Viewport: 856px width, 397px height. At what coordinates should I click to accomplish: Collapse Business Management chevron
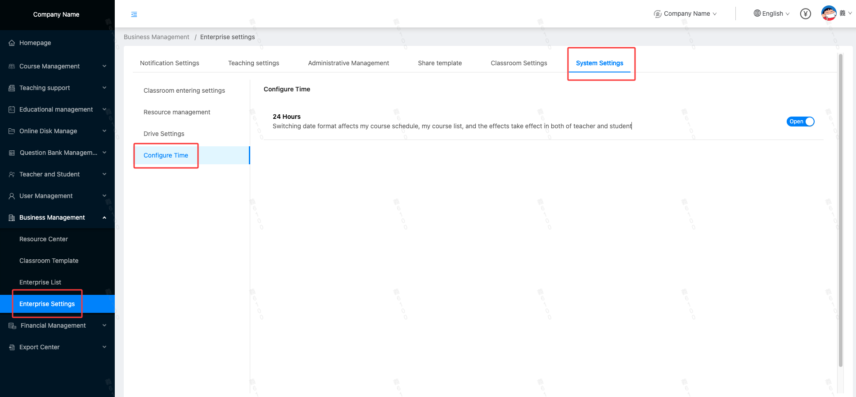pos(104,217)
